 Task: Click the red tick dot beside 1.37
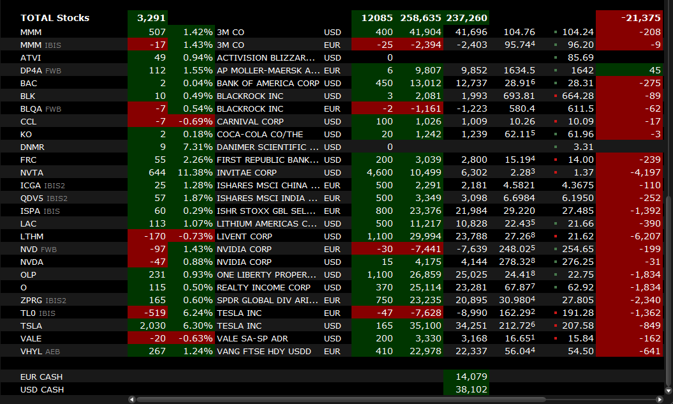[556, 172]
